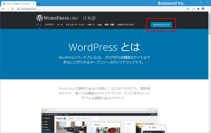
Task: Open the Chrome profile avatar icon
Action: pos(203,9)
